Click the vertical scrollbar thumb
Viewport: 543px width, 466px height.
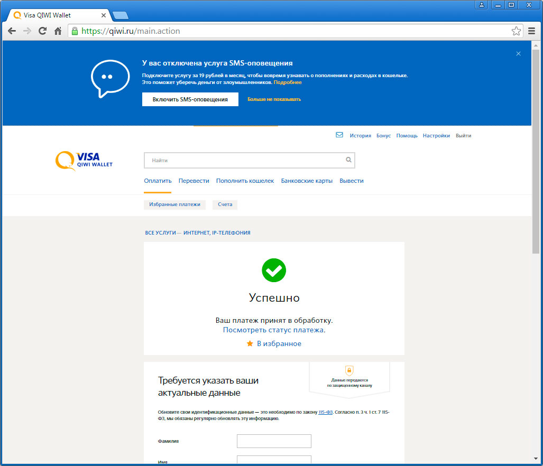click(536, 152)
